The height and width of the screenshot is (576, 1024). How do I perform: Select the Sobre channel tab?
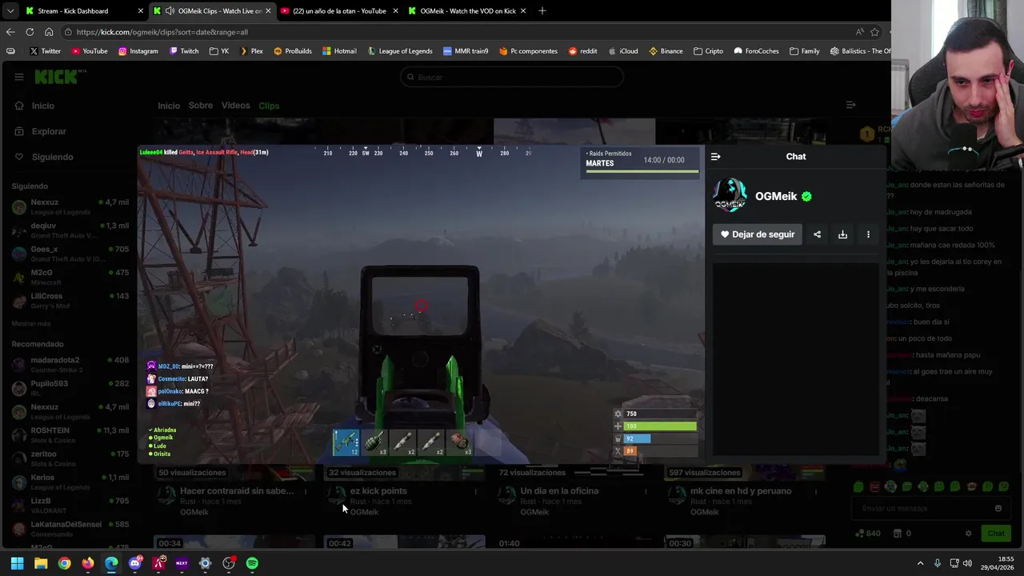(x=201, y=106)
